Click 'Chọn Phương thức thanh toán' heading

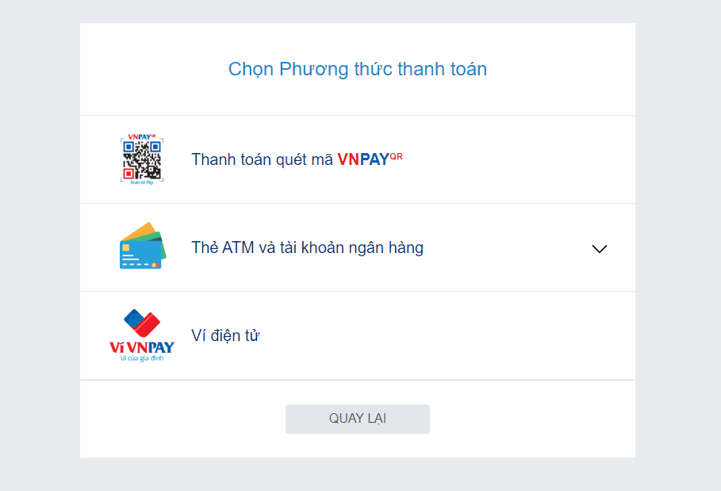[x=358, y=70]
